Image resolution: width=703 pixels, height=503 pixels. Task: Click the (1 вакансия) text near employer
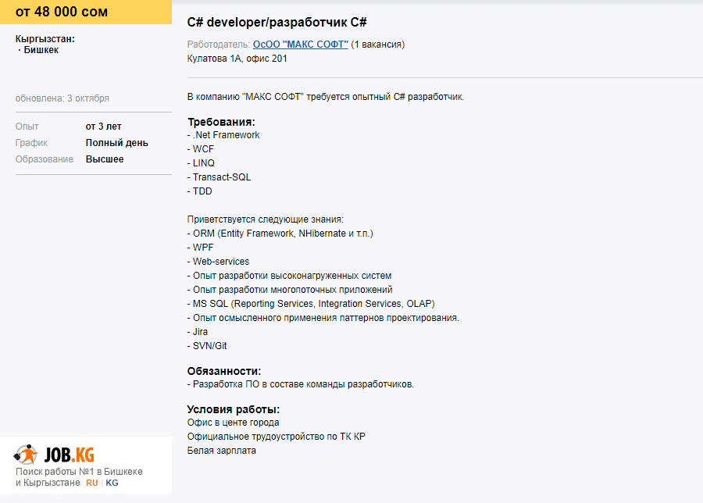(x=378, y=45)
